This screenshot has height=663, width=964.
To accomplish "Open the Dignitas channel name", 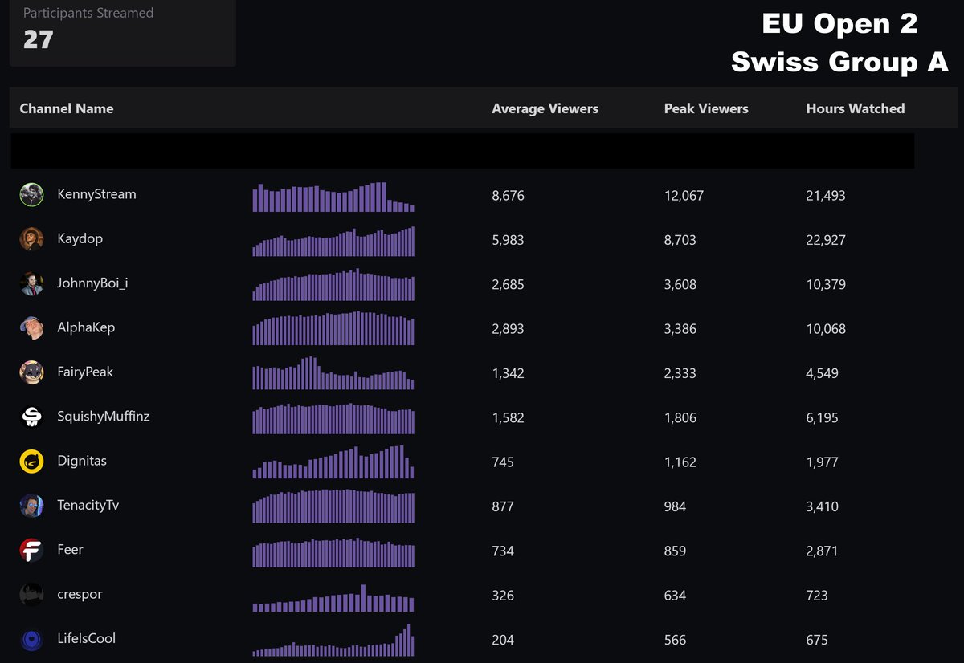I will pyautogui.click(x=82, y=461).
